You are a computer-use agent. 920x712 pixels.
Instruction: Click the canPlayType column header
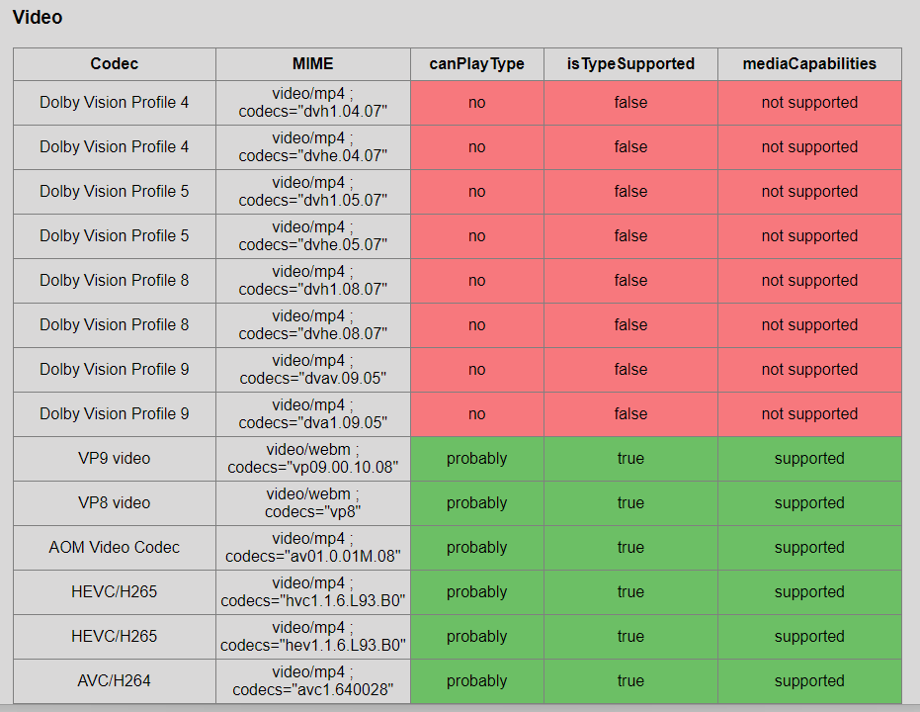(476, 63)
